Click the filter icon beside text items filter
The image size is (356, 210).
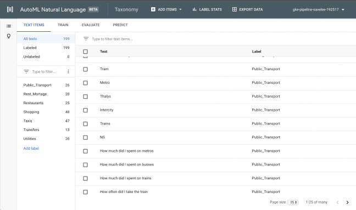point(86,39)
